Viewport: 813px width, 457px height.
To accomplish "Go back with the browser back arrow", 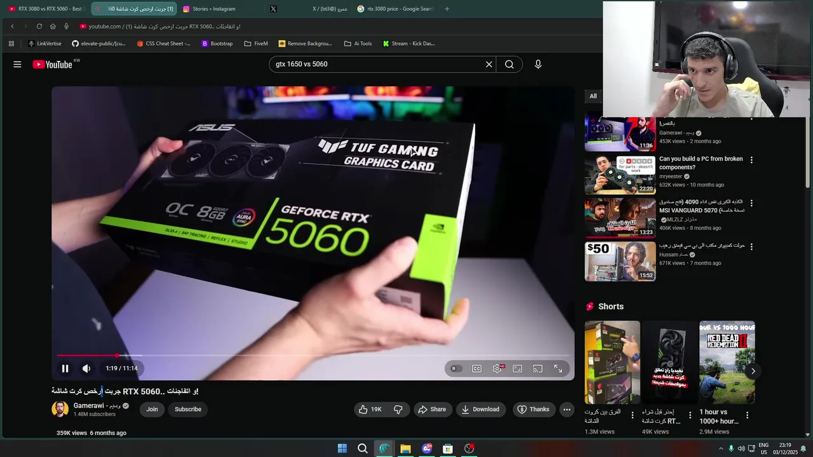I will coord(12,27).
